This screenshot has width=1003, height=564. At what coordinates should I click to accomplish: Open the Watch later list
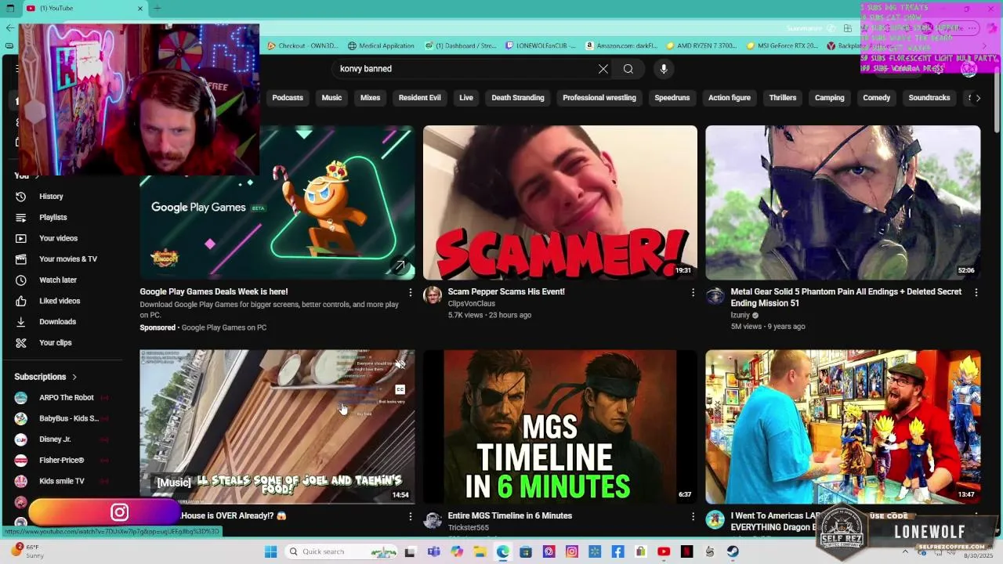tap(58, 280)
